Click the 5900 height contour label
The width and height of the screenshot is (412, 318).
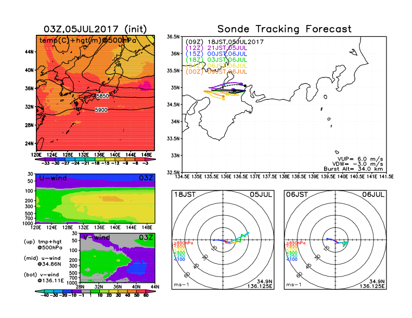tap(102, 110)
